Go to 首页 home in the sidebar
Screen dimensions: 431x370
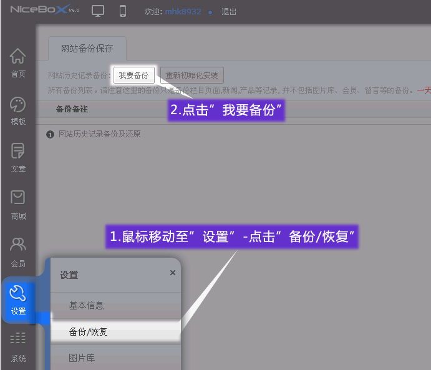coord(18,63)
